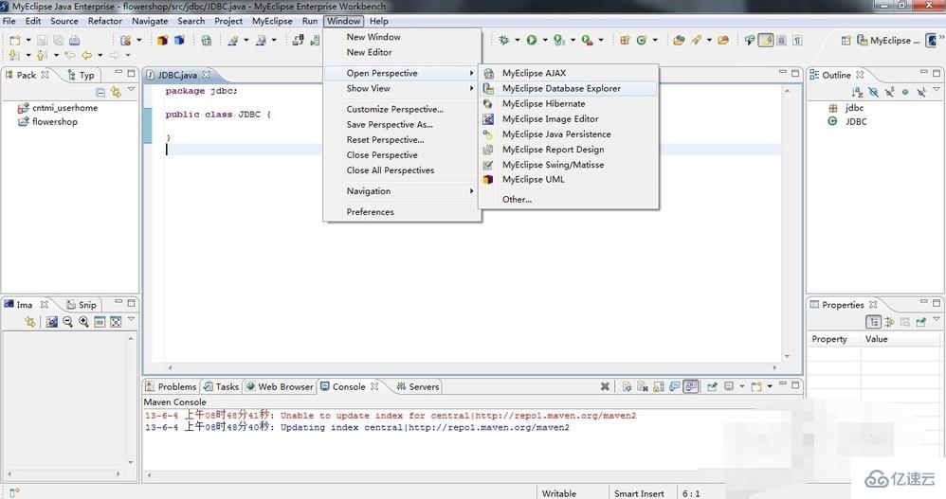Close the JDBC.java editor tab
Viewport: 946px width, 499px height.
(207, 75)
